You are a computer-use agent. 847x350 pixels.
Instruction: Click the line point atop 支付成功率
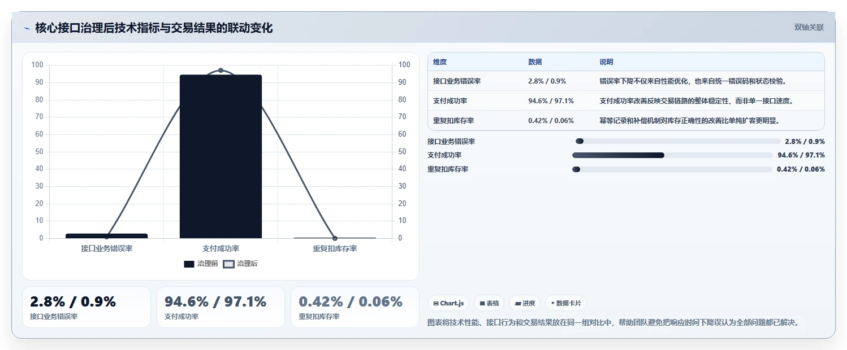[221, 71]
